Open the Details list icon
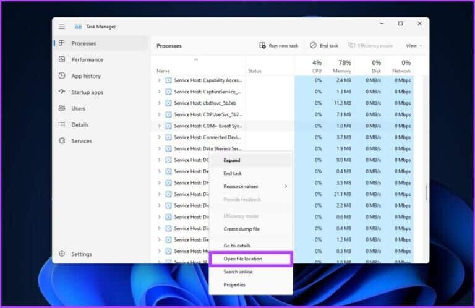This screenshot has width=475, height=308. 62,124
